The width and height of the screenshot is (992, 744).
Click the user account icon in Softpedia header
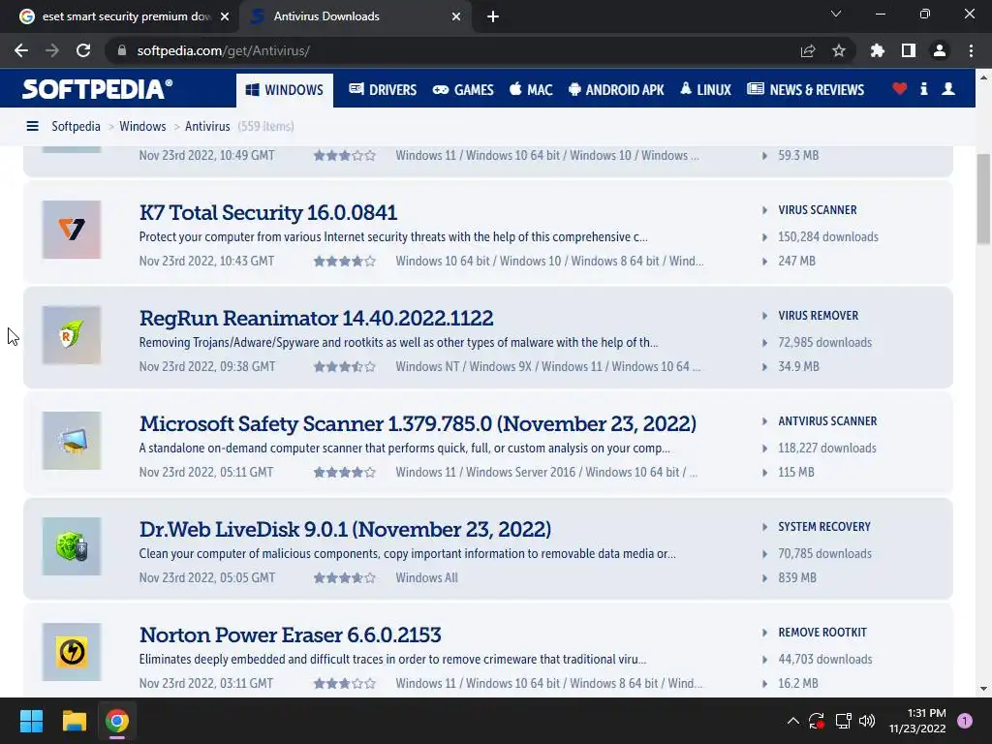947,89
